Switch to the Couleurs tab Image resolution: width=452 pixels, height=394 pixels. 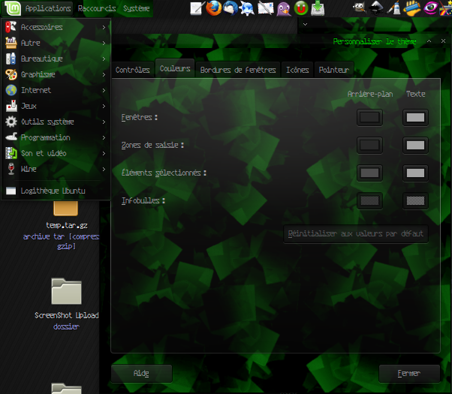(175, 68)
